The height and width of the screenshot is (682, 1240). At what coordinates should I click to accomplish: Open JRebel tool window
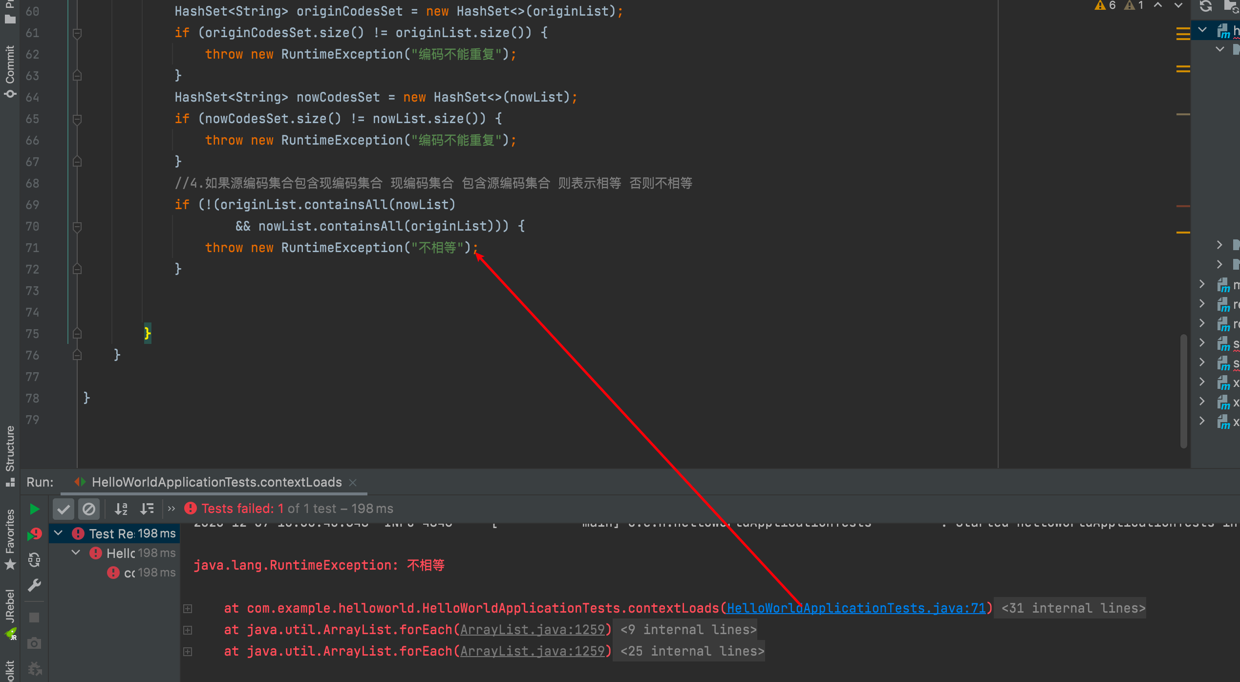tap(10, 613)
